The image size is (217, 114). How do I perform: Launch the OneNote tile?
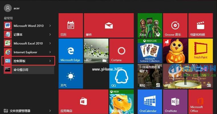(x=175, y=102)
